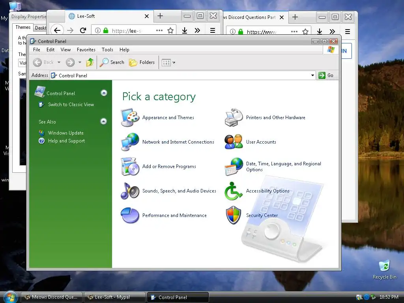This screenshot has width=404, height=303.
Task: Open User Accounts icon
Action: click(234, 142)
